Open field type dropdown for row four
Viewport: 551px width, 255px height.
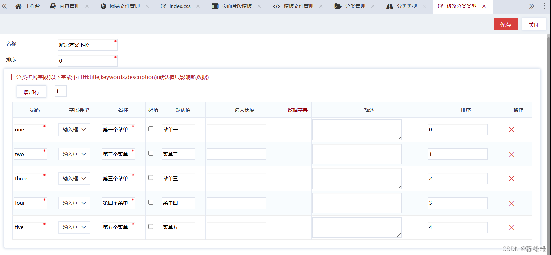[x=74, y=203]
